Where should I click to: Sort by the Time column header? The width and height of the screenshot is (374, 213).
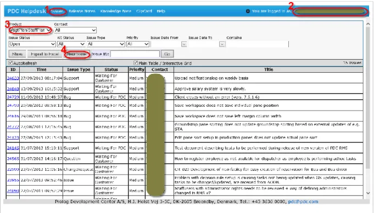[x=41, y=70]
